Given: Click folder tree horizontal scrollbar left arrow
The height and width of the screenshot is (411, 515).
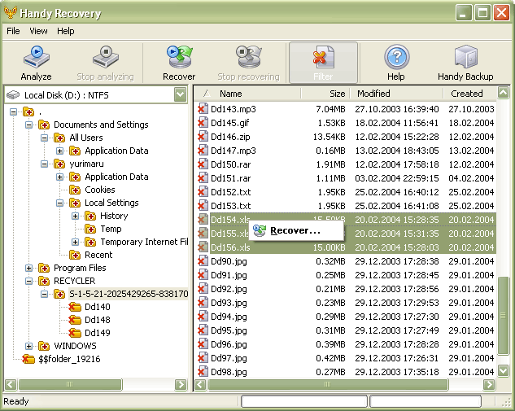Looking at the screenshot, I should click(x=11, y=384).
